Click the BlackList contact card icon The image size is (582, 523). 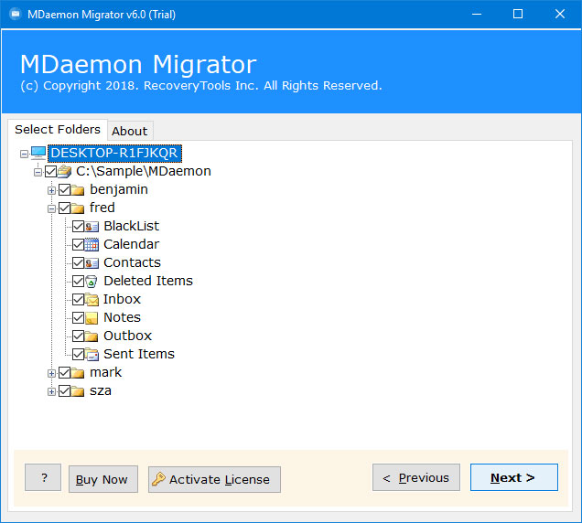(92, 227)
